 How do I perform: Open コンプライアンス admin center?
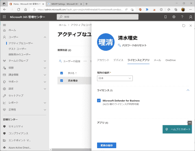18,134
